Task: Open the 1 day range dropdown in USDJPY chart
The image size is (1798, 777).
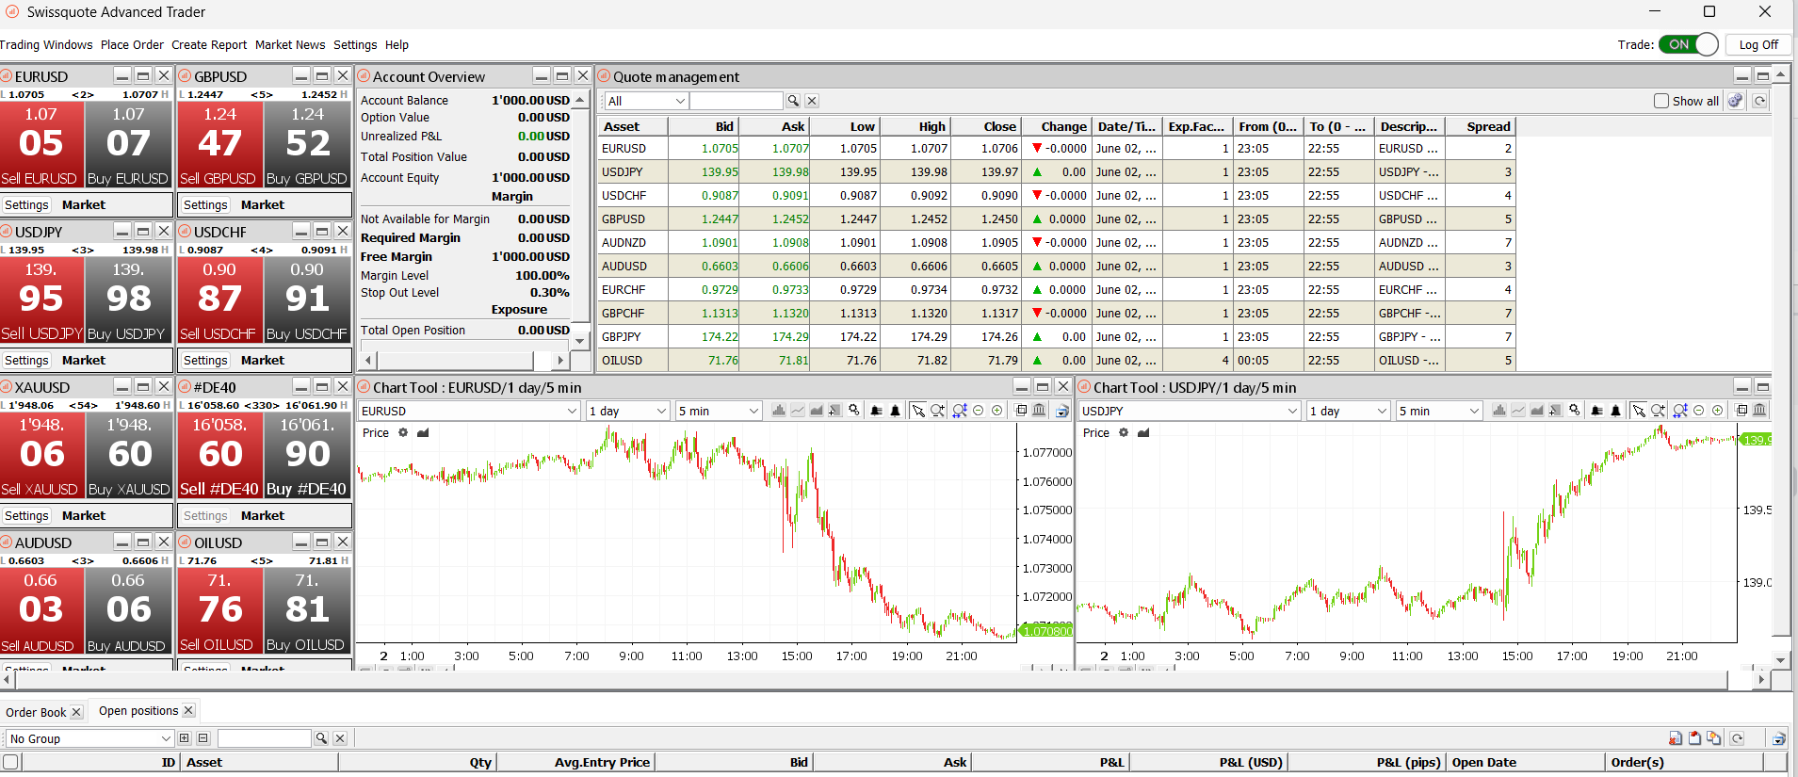Action: tap(1348, 411)
